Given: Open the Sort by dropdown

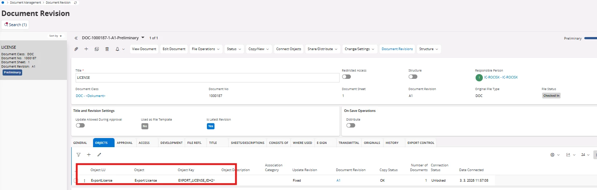Looking at the screenshot, I should click(x=56, y=36).
